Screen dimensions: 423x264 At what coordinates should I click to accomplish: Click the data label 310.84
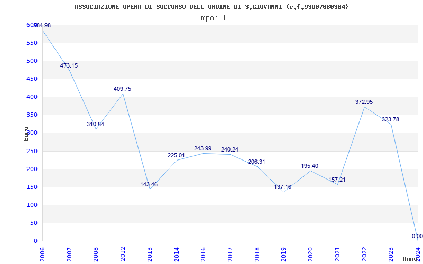(95, 124)
